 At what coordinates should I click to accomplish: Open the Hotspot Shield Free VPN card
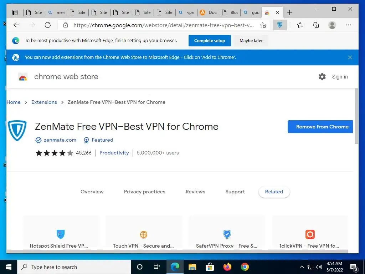(x=61, y=232)
